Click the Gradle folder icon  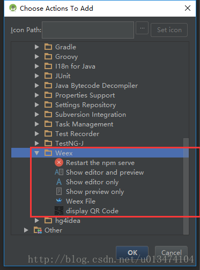[48, 47]
